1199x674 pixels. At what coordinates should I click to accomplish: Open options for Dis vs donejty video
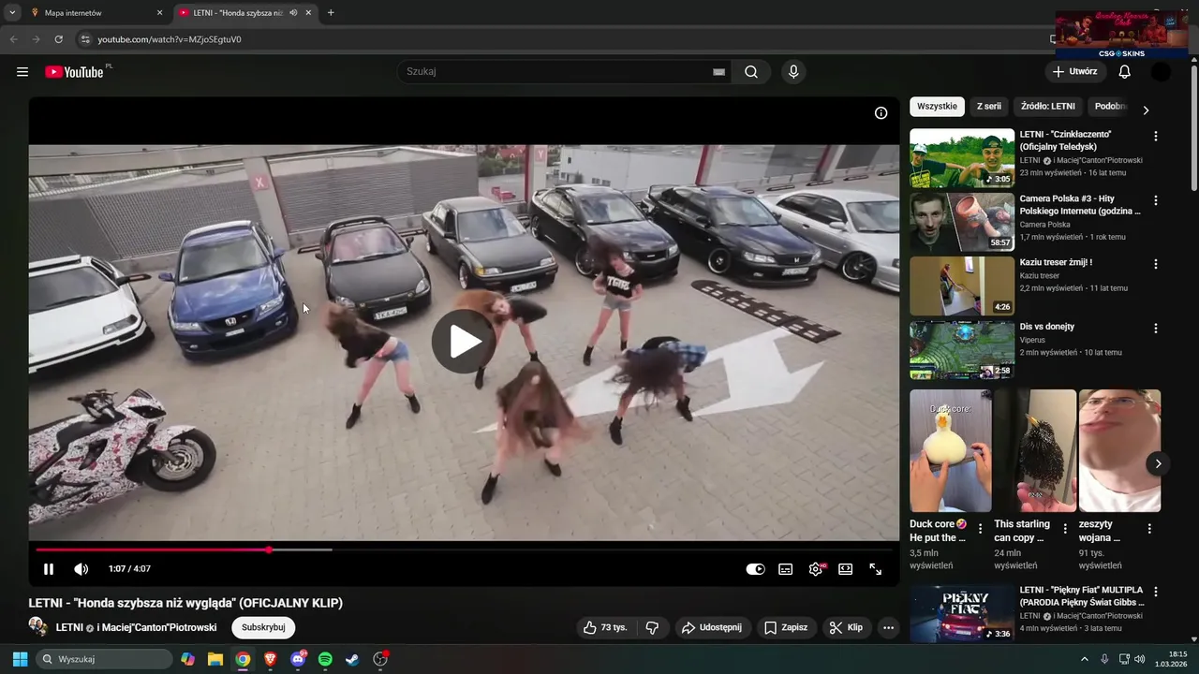pyautogui.click(x=1156, y=329)
